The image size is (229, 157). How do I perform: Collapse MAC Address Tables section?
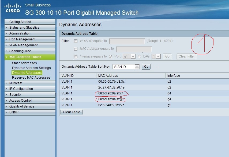(6, 57)
